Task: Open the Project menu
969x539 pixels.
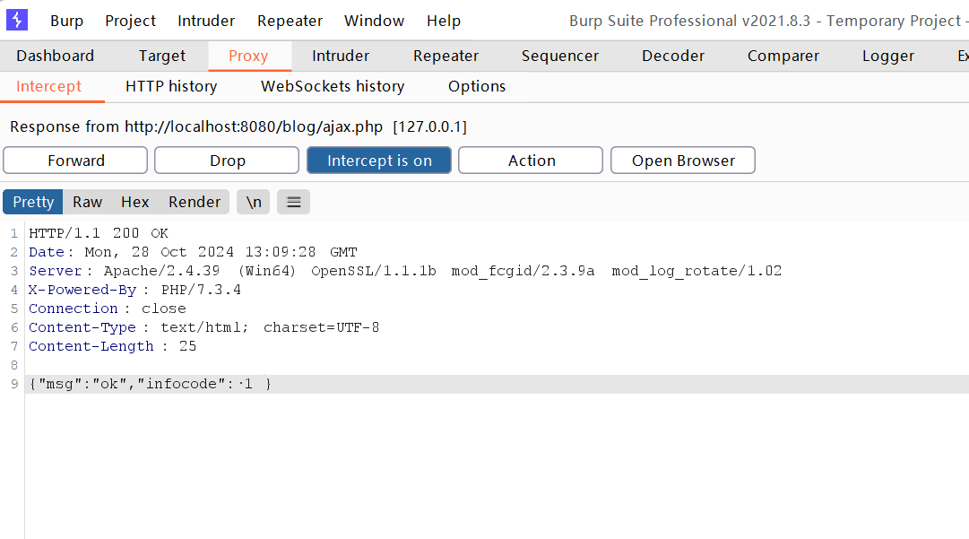Action: (130, 21)
